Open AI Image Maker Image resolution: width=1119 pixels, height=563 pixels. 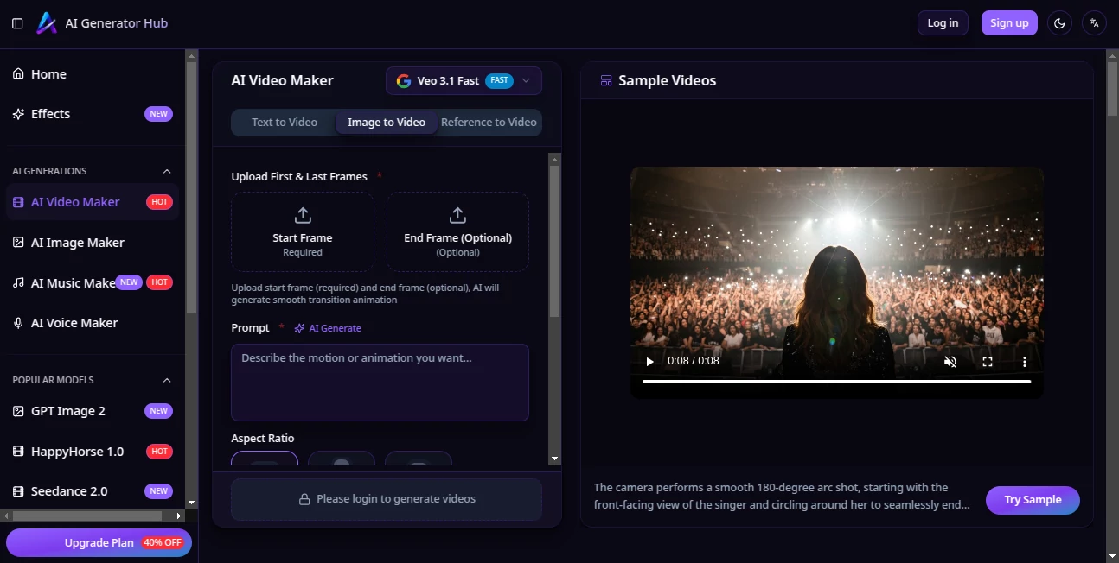tap(93, 243)
